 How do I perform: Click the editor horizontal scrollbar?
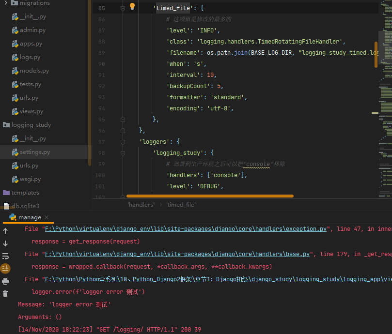210,196
